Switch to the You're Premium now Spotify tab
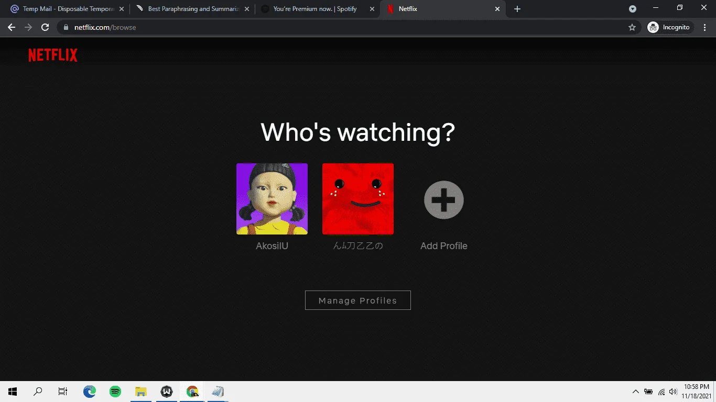716x402 pixels. coord(318,9)
